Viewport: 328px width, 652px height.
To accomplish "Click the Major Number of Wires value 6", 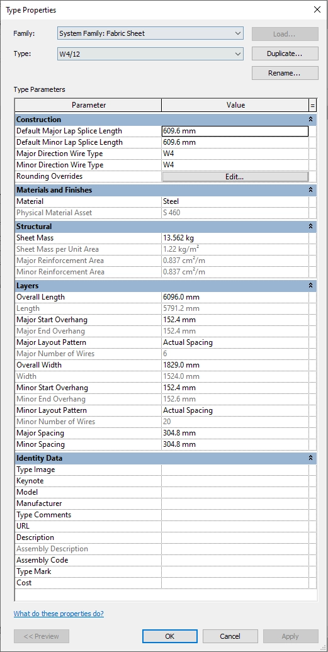I will (235, 354).
